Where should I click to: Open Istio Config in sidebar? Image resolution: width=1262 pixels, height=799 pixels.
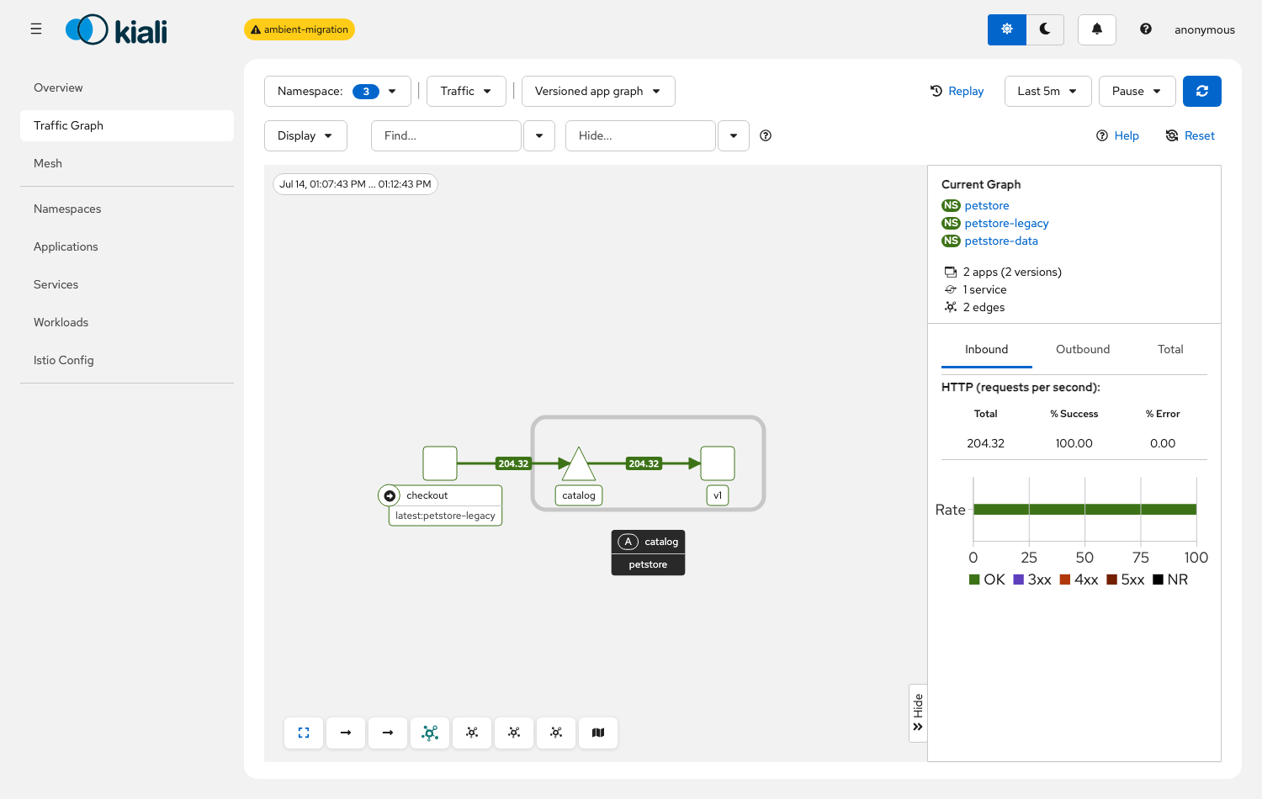(x=127, y=360)
